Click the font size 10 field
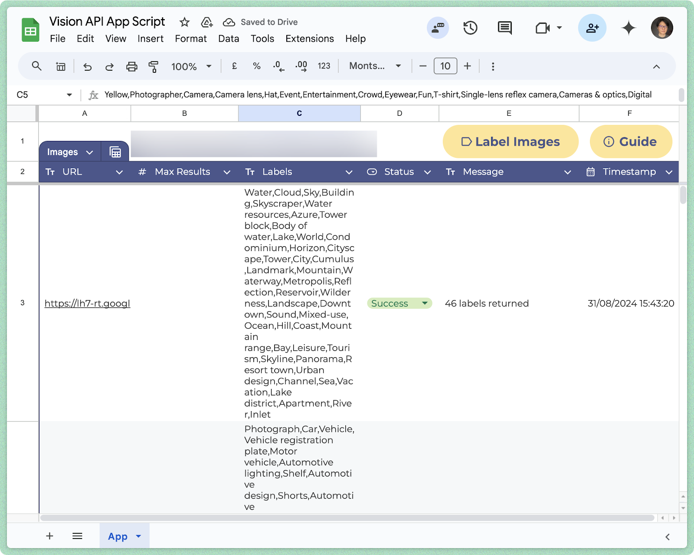The image size is (694, 555). pos(445,66)
